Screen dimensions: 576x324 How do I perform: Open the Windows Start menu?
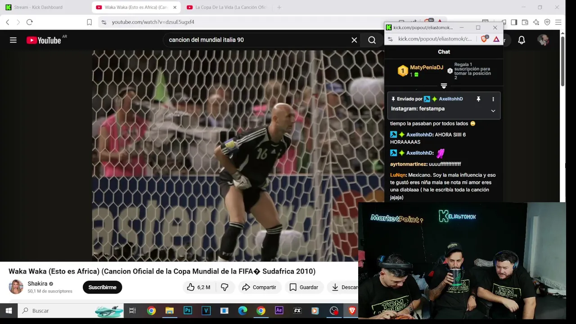(x=9, y=310)
